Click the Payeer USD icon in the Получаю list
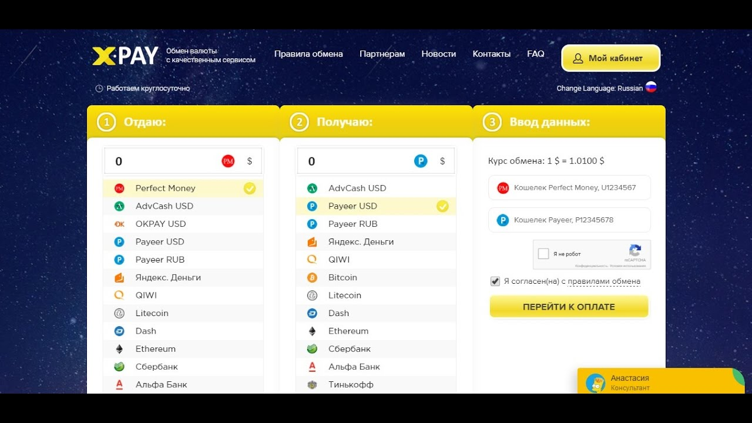This screenshot has width=752, height=423. click(x=312, y=206)
